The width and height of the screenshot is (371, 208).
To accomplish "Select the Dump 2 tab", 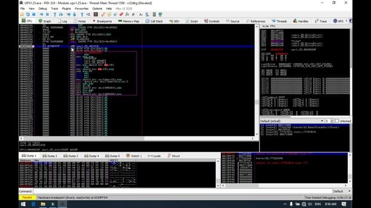I will (x=50, y=156).
